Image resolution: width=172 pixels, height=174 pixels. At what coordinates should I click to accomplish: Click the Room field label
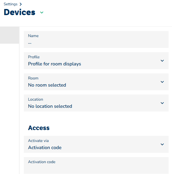tap(33, 78)
